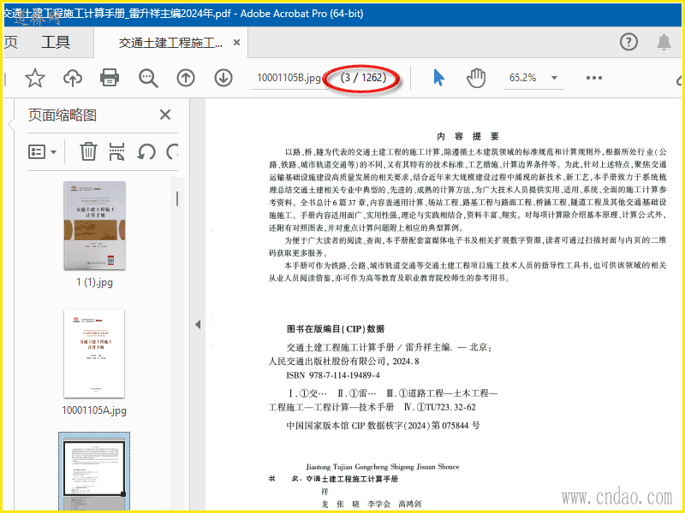Screen dimensions: 685x513
Task: Go to previous page with up arrow
Action: [186, 78]
